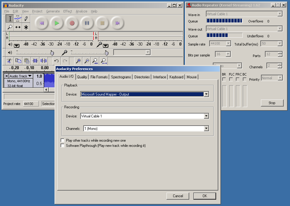Viewport: 290px width, 206px height.
Task: Click the Zoom Out magnifier icon
Action: coord(87,61)
